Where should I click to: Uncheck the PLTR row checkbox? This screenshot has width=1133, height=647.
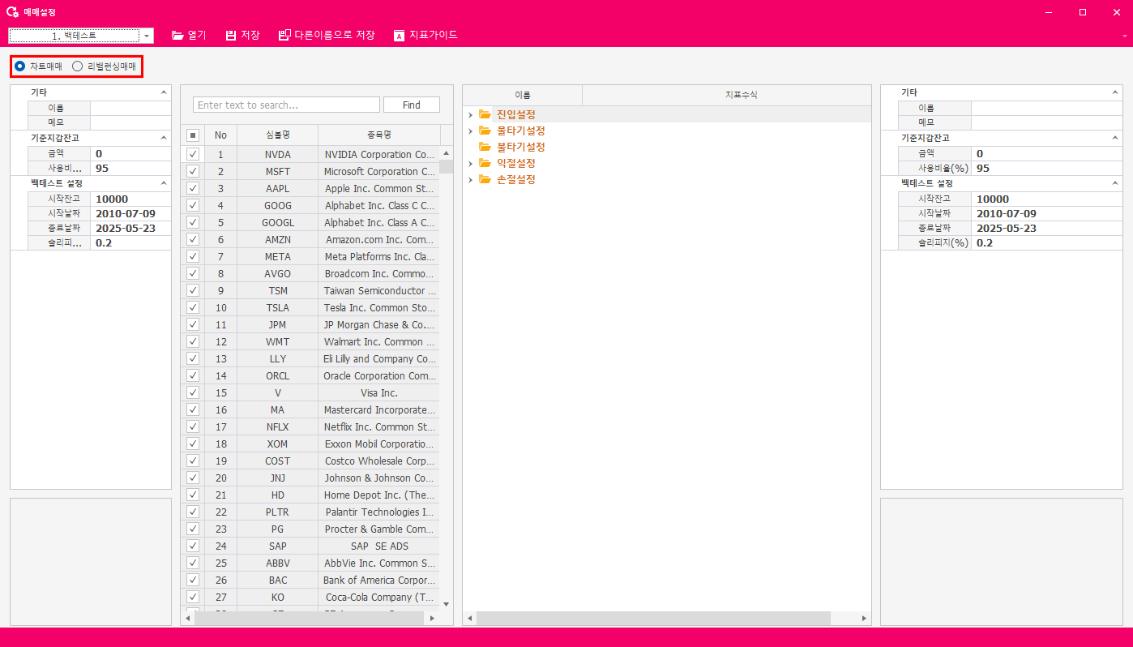(193, 512)
